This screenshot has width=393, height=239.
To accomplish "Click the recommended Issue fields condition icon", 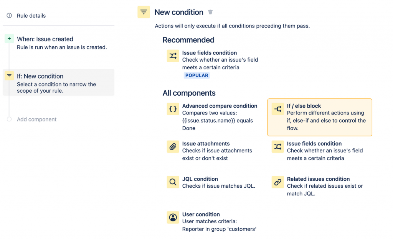I will (x=173, y=56).
